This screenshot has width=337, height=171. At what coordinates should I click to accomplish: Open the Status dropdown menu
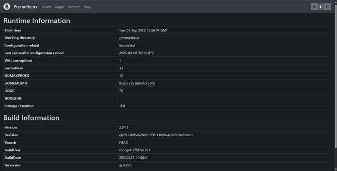coord(74,7)
